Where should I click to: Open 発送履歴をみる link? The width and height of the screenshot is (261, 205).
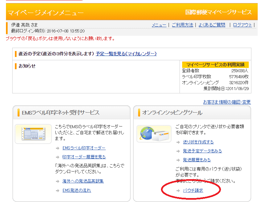pyautogui.click(x=197, y=160)
